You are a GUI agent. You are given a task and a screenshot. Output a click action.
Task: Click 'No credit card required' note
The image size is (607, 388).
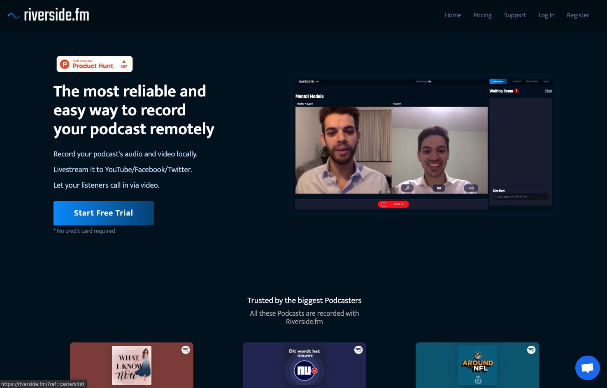[84, 231]
